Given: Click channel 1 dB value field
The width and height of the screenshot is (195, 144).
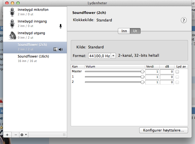Looking at the screenshot, I should tap(167, 77).
